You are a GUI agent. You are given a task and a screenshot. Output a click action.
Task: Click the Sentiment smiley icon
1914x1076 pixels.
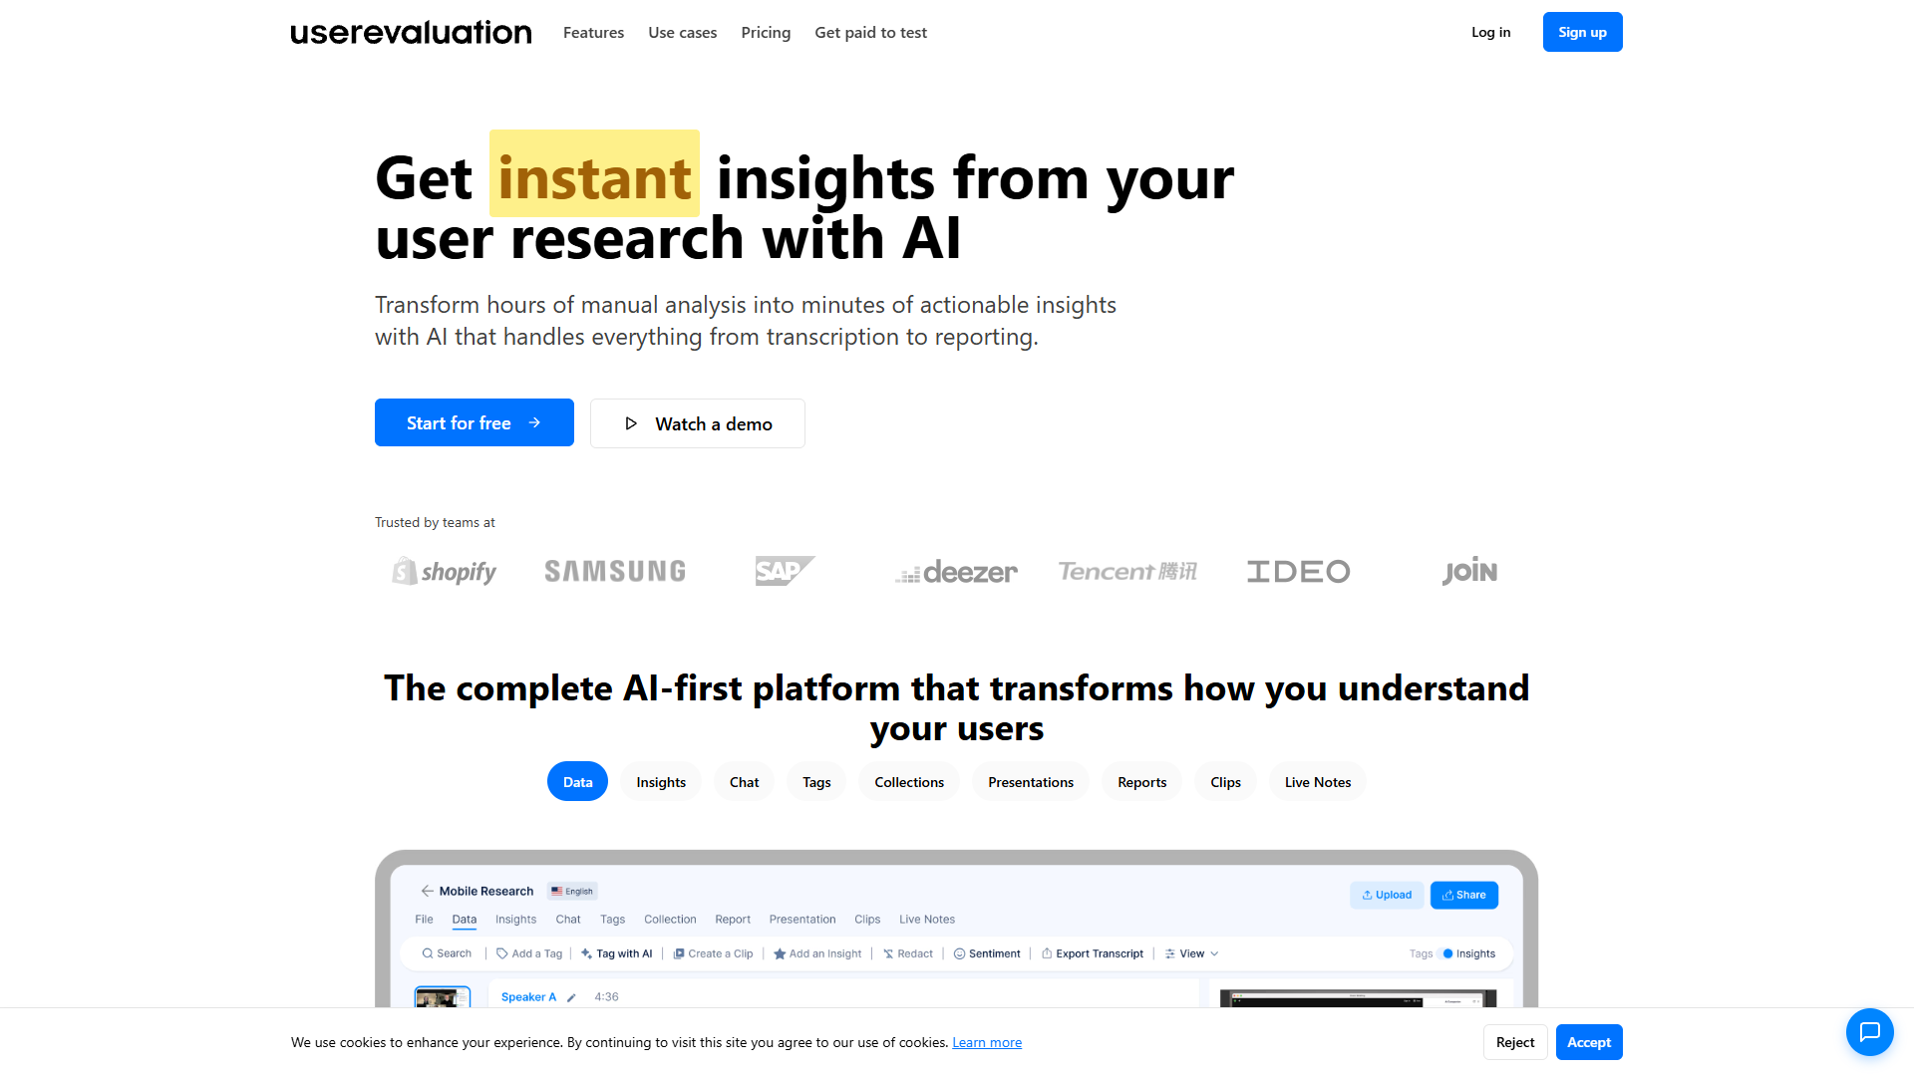tap(959, 953)
